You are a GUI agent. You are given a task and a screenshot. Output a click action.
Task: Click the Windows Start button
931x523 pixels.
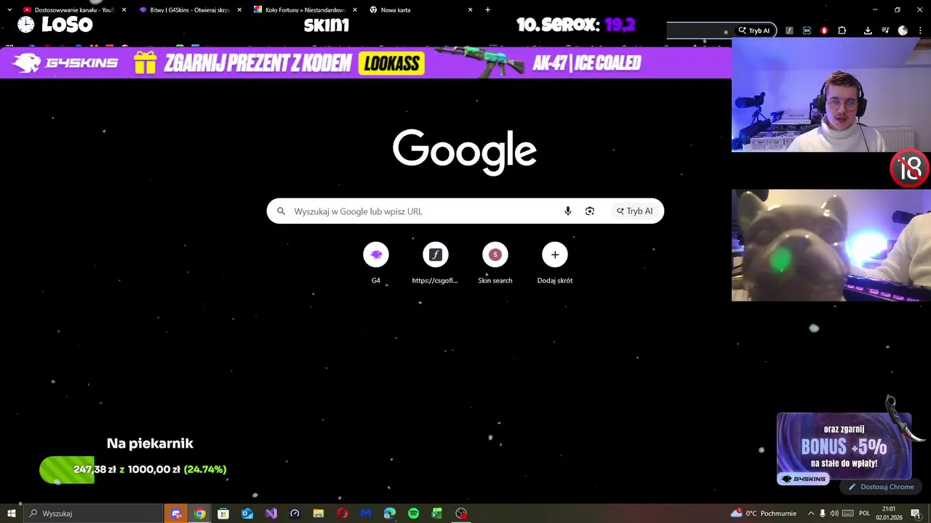point(12,514)
